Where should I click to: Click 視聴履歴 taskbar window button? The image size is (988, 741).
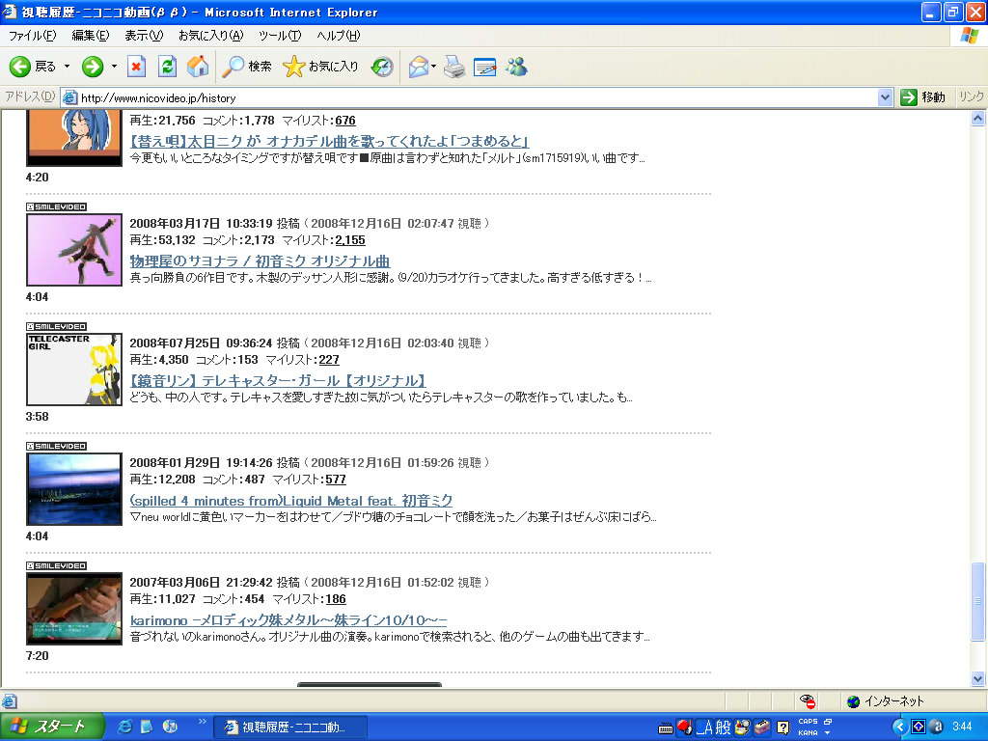(x=290, y=727)
